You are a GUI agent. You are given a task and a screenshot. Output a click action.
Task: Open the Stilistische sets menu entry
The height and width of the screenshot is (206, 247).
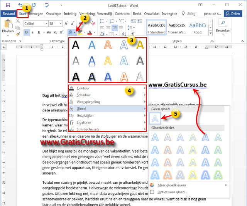click(x=107, y=129)
